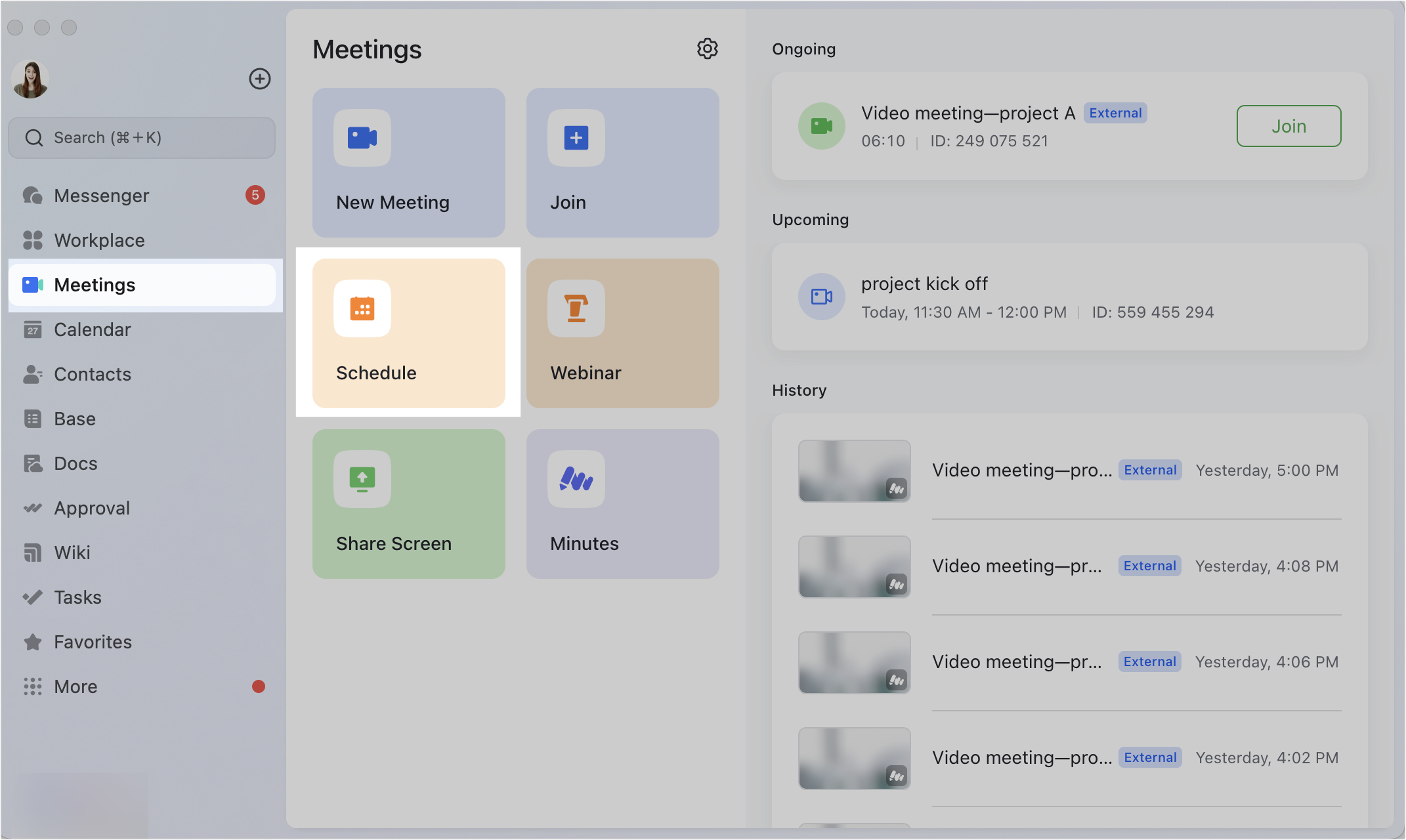This screenshot has height=840, width=1406.
Task: Launch Share Screen
Action: pos(408,504)
